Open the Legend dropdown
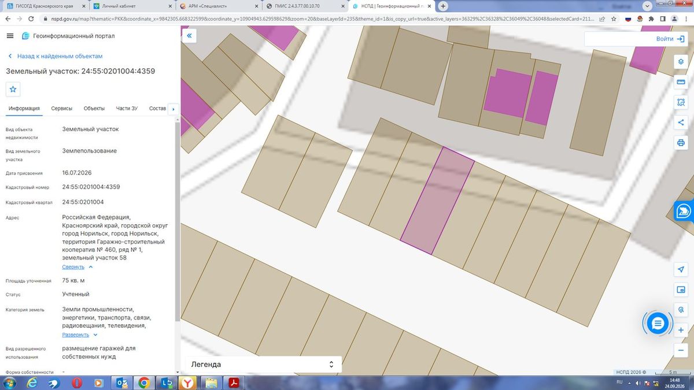This screenshot has height=390, width=694. [x=263, y=365]
